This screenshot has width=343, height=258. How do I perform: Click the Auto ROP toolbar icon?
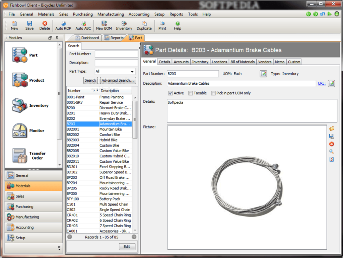tap(63, 25)
